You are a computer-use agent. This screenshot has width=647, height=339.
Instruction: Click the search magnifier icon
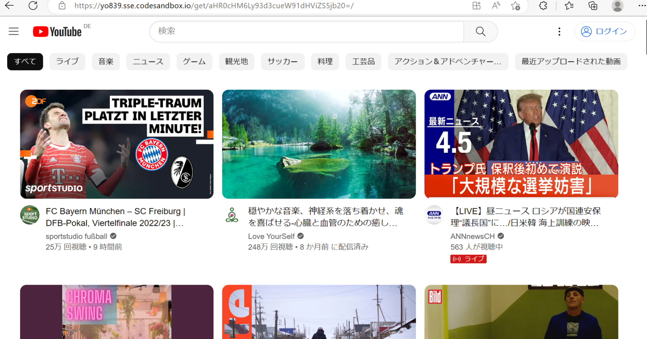(480, 32)
